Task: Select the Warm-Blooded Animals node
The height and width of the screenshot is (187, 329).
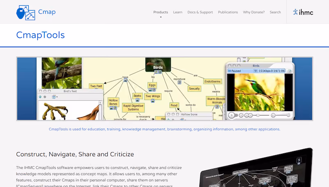Action: 216,100
